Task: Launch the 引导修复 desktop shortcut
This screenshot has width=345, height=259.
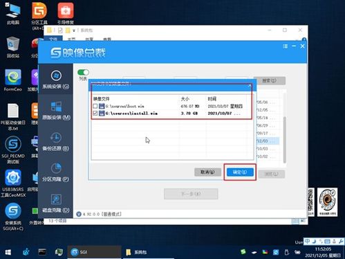Action: [66, 13]
